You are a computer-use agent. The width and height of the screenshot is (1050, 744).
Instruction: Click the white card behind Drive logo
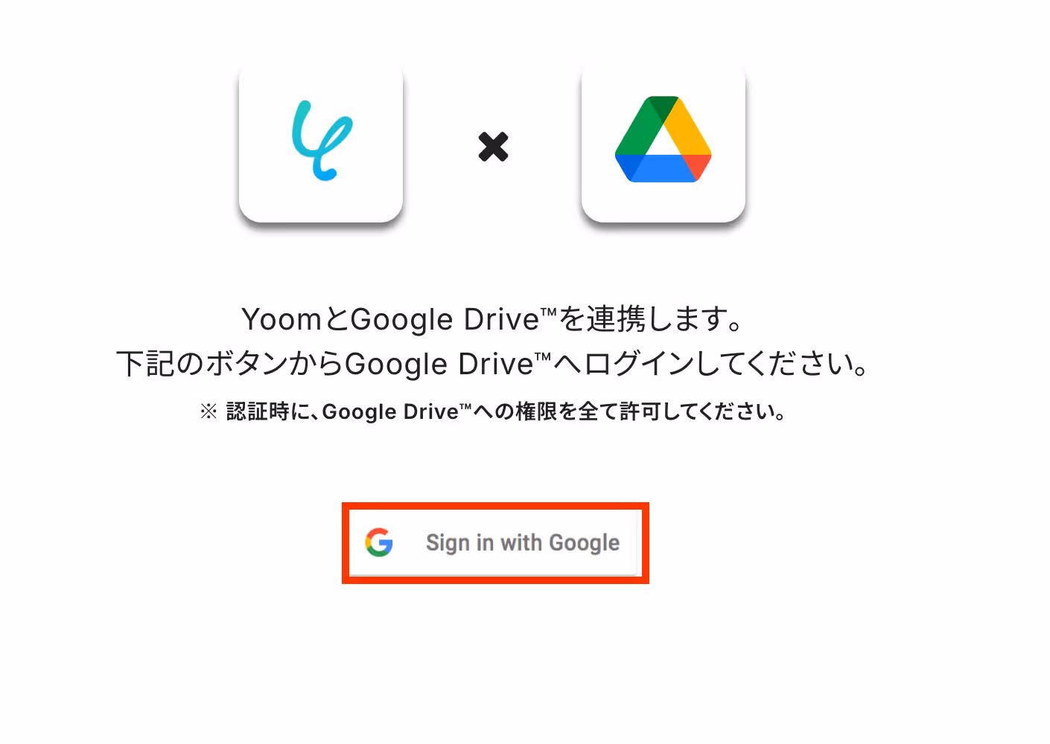(664, 144)
